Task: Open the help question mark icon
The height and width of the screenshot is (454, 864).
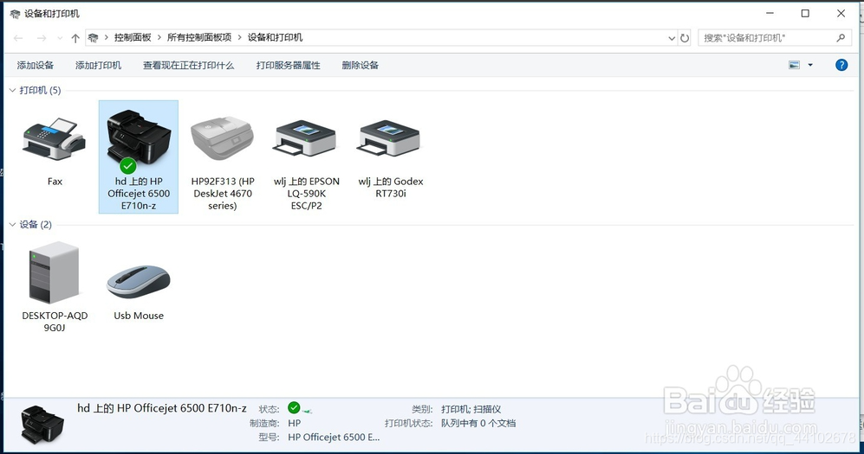Action: pyautogui.click(x=841, y=65)
